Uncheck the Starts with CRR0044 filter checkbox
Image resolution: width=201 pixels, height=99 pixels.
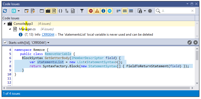coord(5,42)
